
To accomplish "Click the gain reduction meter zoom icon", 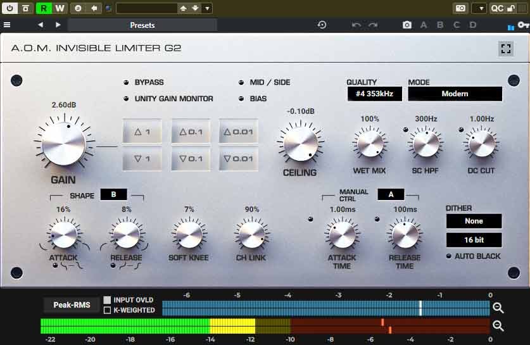I will coord(498,308).
